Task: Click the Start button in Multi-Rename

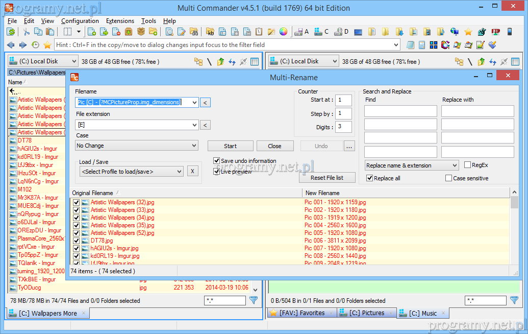Action: click(x=230, y=146)
